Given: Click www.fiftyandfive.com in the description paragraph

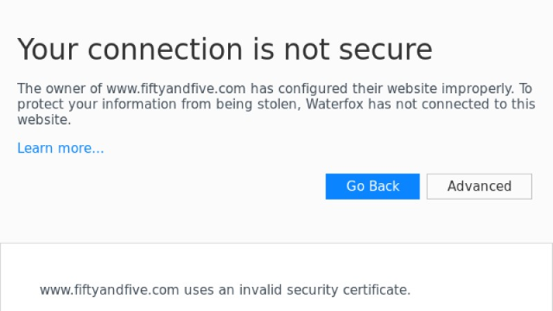Looking at the screenshot, I should point(176,88).
